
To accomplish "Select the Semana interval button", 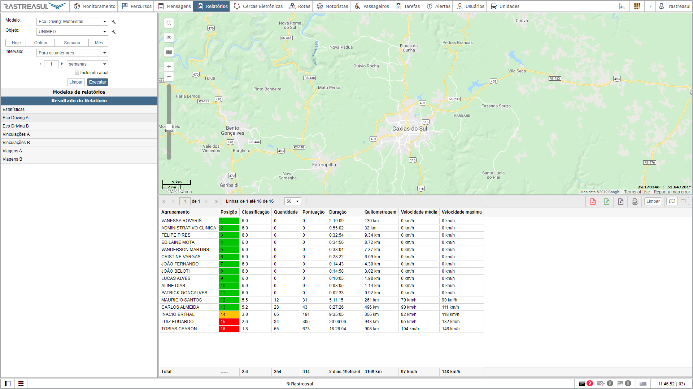I will point(72,43).
